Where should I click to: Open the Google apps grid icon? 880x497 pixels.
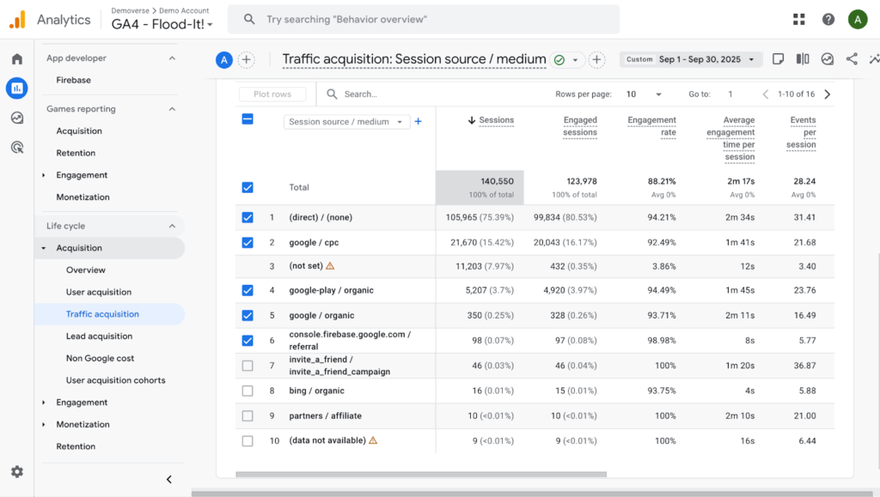[x=799, y=19]
